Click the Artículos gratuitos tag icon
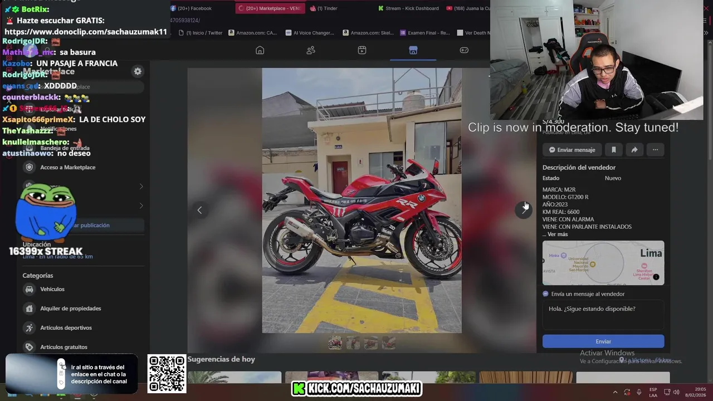The width and height of the screenshot is (713, 401). (x=29, y=347)
